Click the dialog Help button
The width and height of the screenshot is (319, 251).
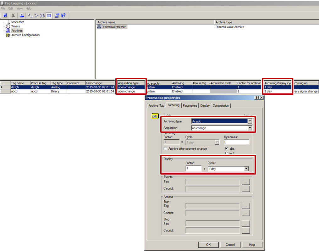click(x=252, y=245)
